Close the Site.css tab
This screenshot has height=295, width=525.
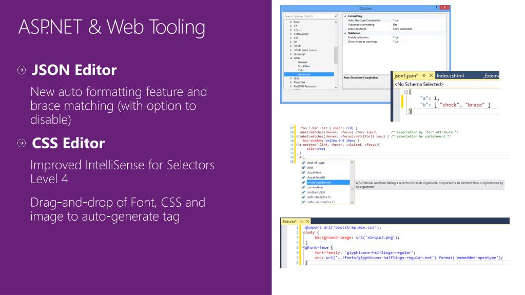coord(307,221)
